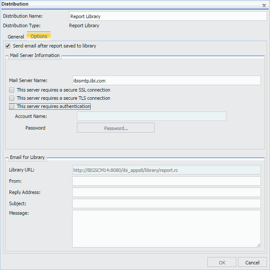This screenshot has width=270, height=270.
Task: Open the Password... button
Action: (x=116, y=128)
